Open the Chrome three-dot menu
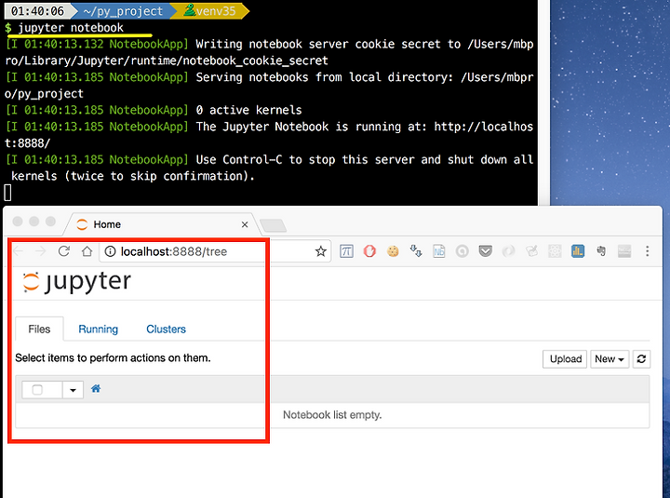670x498 pixels. (648, 251)
